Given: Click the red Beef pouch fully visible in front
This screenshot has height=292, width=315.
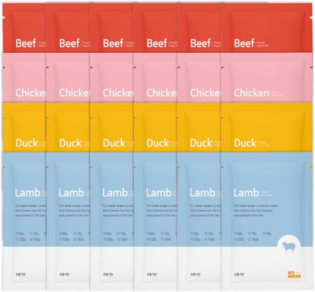Looking at the screenshot, I should [x=267, y=28].
